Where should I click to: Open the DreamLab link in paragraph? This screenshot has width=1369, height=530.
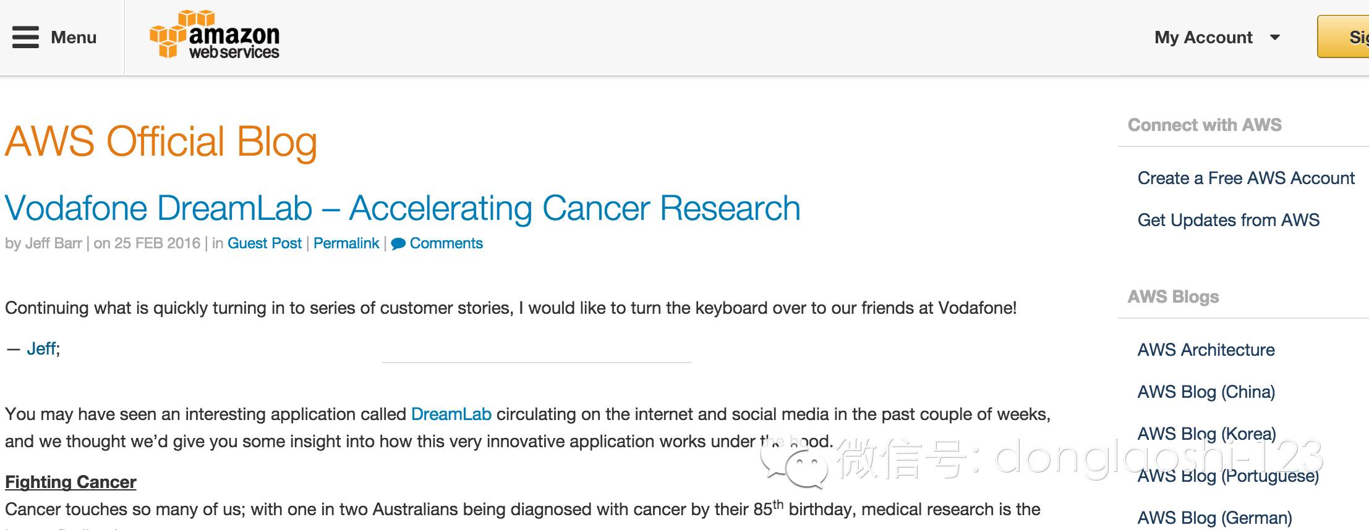pyautogui.click(x=451, y=414)
